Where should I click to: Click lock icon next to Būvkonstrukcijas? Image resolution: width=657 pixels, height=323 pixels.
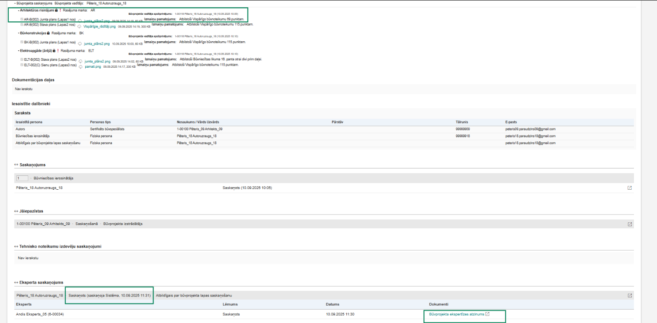coord(48,33)
